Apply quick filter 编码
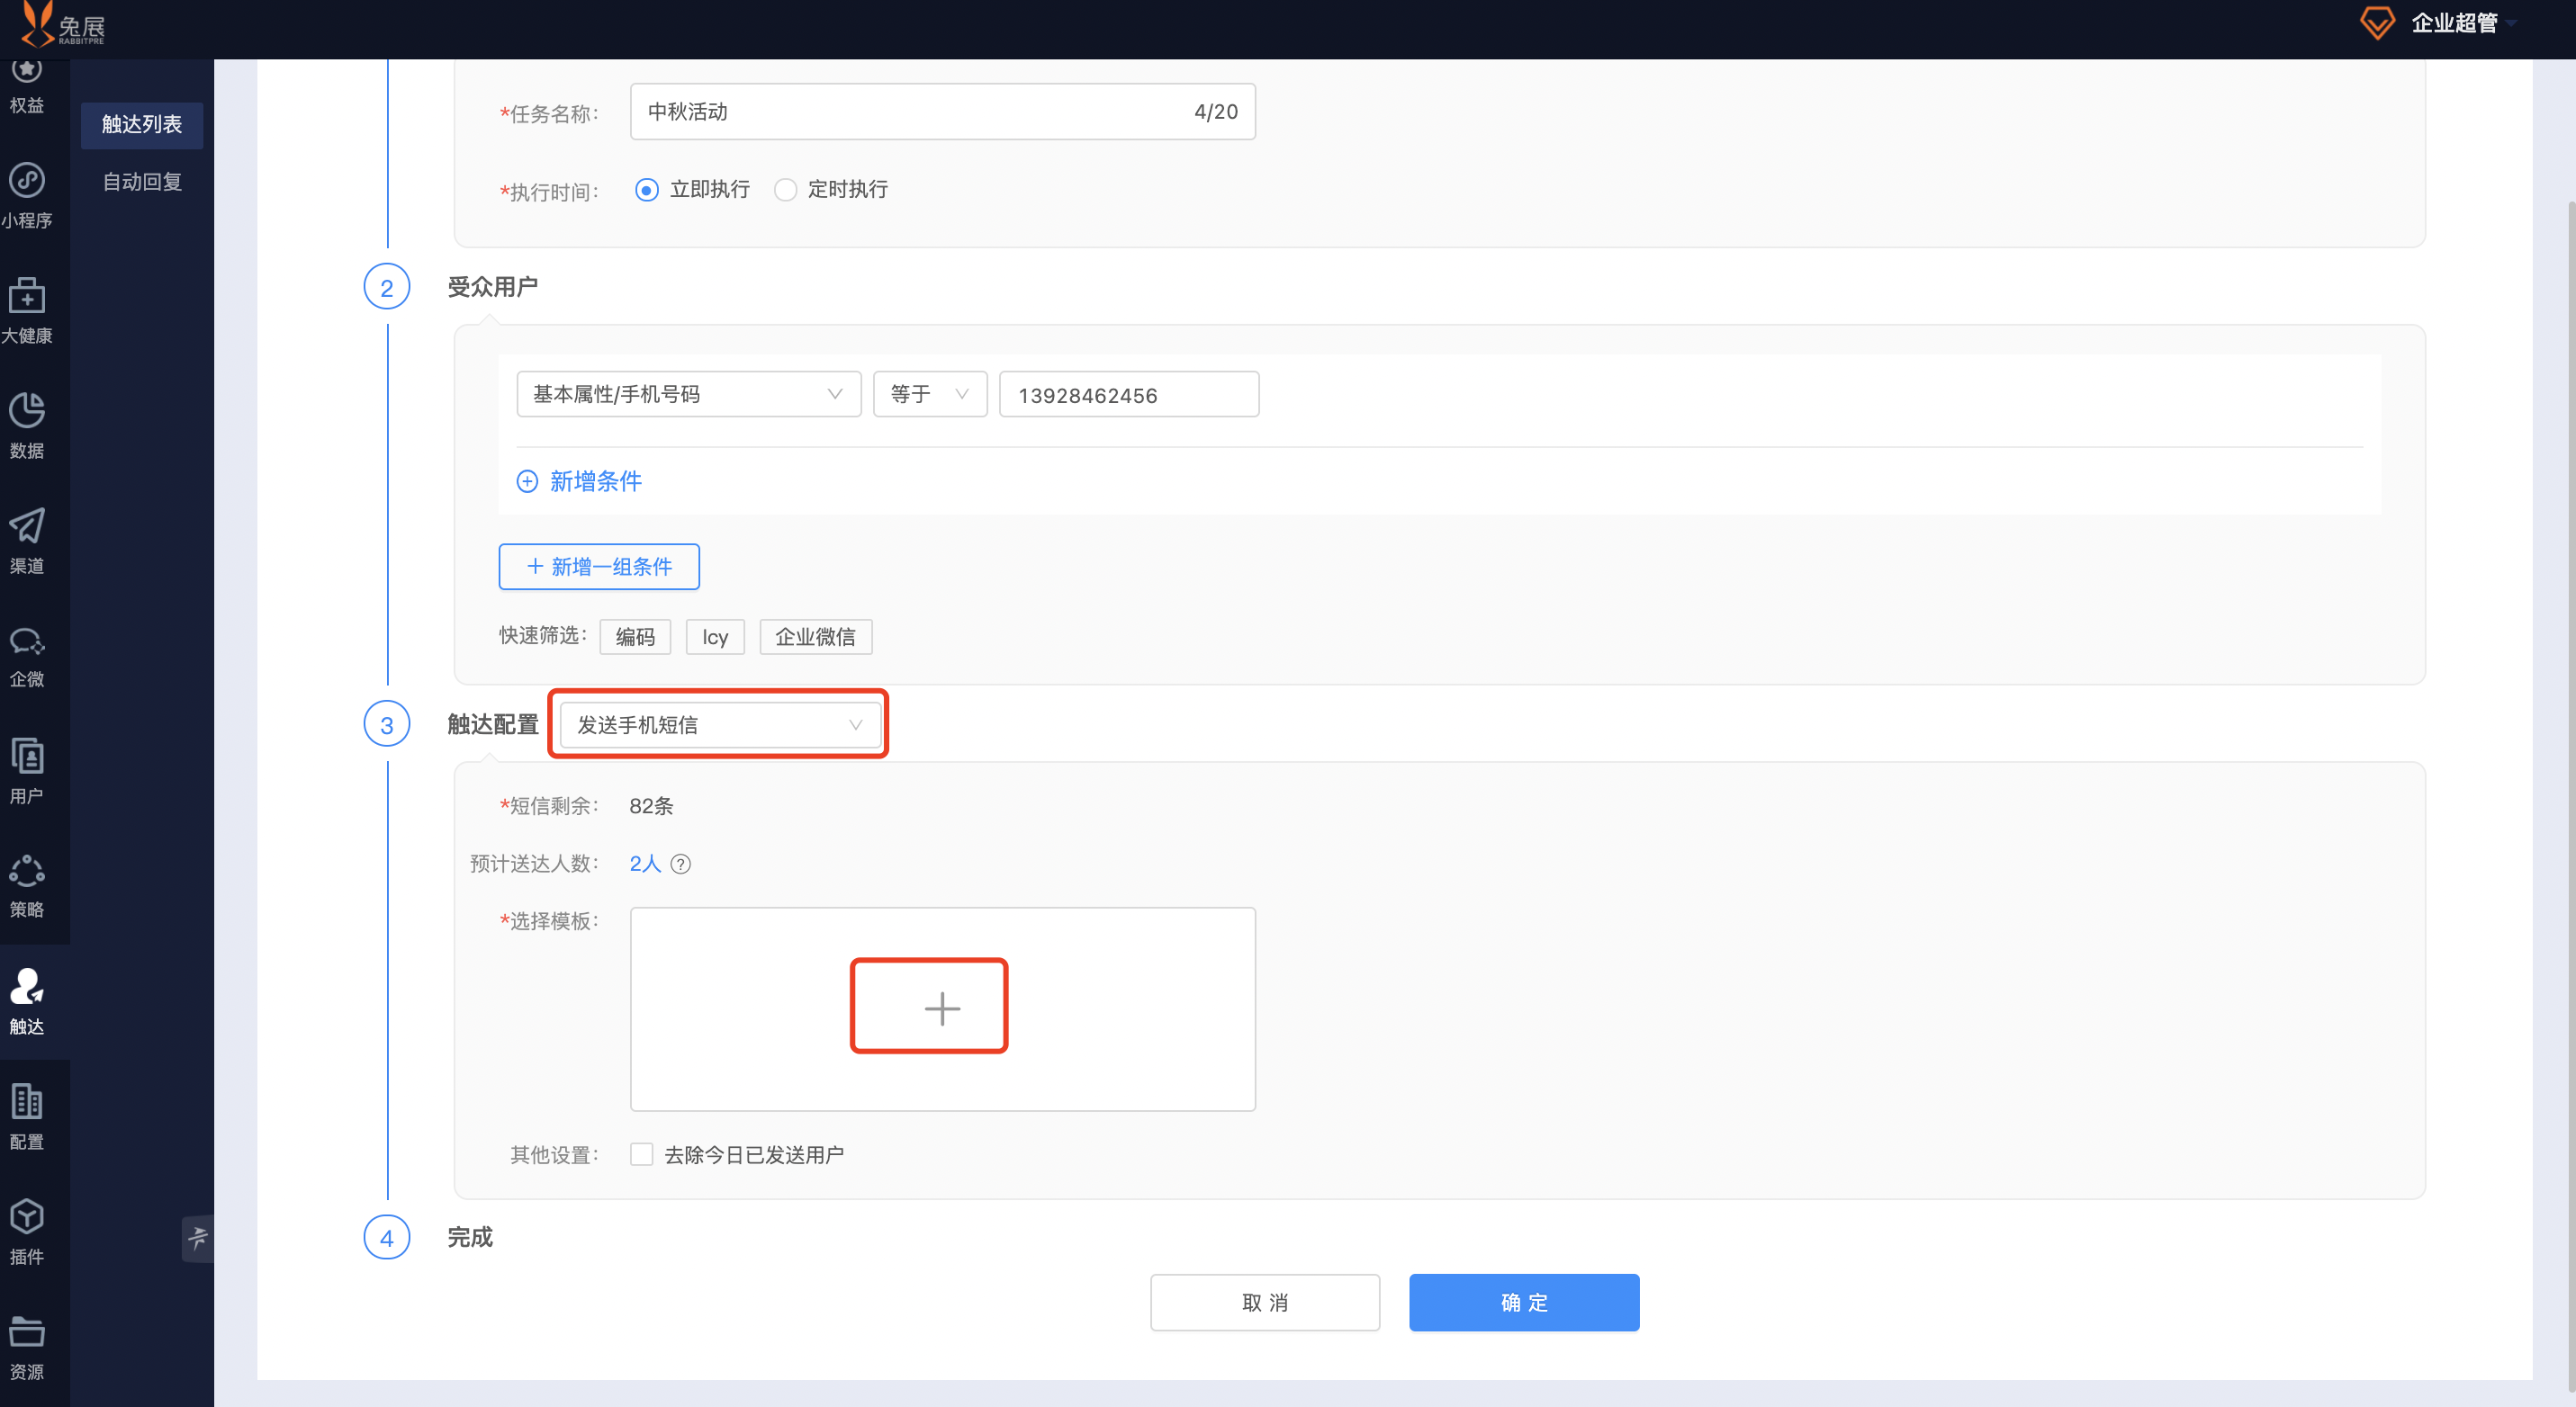This screenshot has width=2576, height=1407. tap(635, 637)
